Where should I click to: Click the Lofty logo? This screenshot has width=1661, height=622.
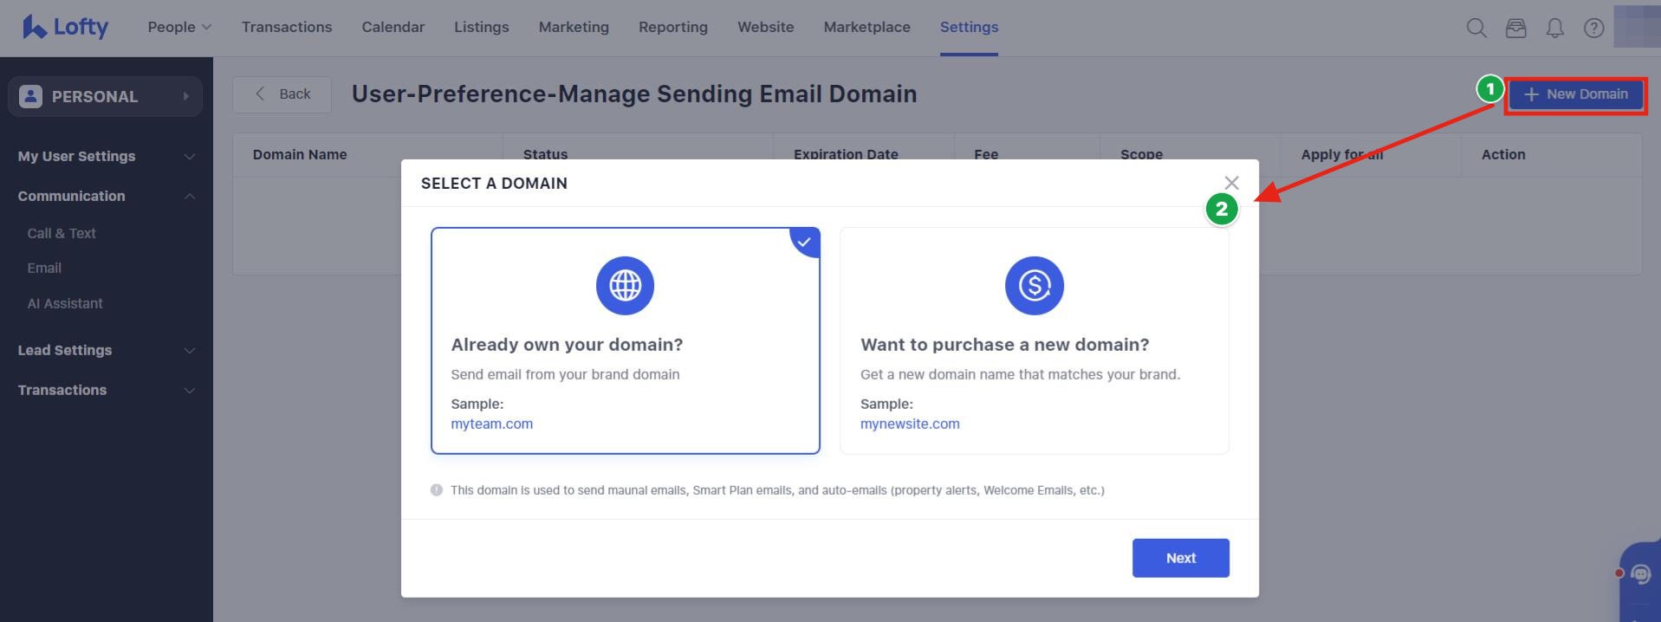66,28
